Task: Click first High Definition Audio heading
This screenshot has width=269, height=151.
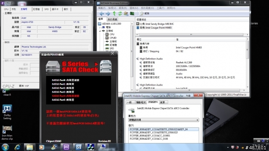Action: click(151, 59)
